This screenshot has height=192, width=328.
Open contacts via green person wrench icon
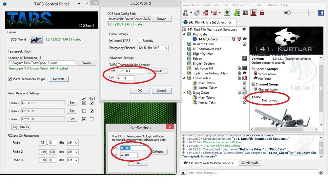coord(236,13)
